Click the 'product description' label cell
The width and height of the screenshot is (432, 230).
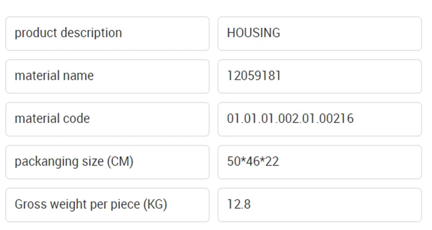click(107, 33)
